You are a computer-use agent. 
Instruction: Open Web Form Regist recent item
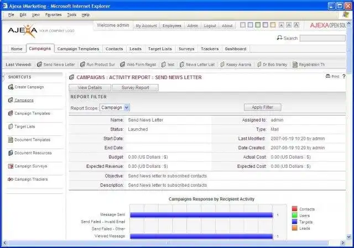(x=138, y=65)
